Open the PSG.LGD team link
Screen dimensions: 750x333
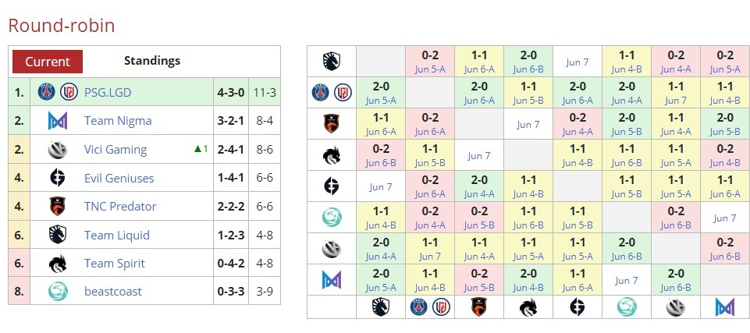coord(108,92)
